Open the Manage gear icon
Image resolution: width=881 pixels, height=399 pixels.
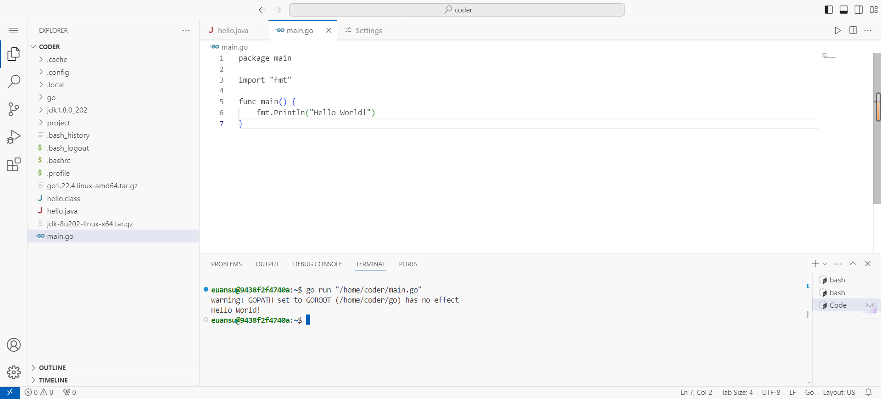pyautogui.click(x=14, y=372)
